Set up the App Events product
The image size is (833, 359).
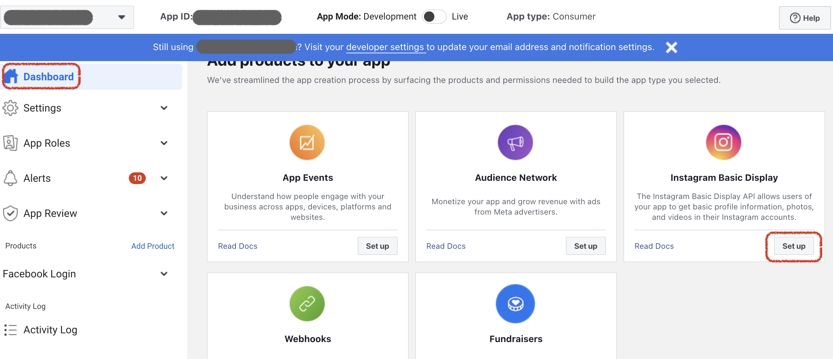click(x=377, y=246)
